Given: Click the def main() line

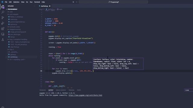Looking at the screenshot, I should point(50,32).
